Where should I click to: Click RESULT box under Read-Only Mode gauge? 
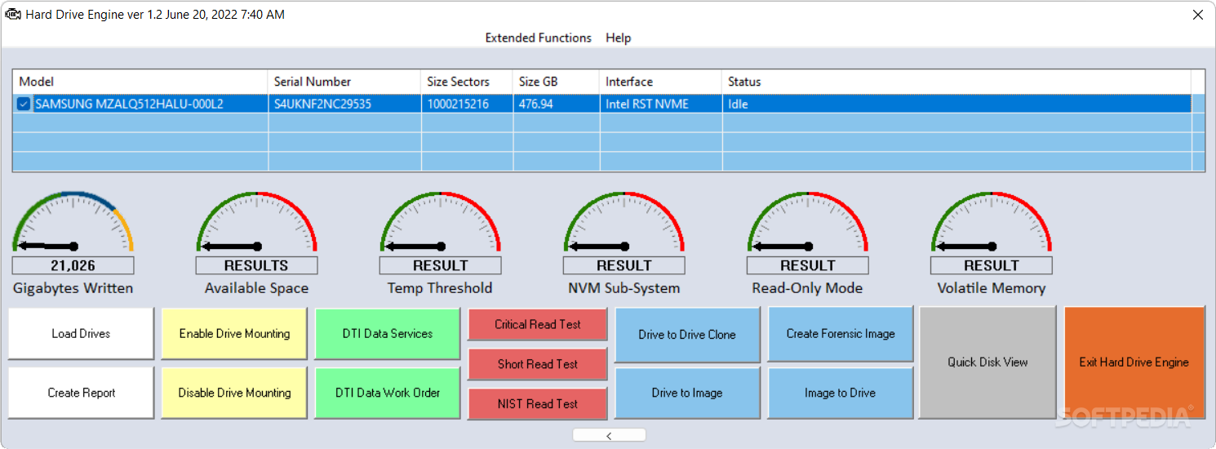pos(807,265)
